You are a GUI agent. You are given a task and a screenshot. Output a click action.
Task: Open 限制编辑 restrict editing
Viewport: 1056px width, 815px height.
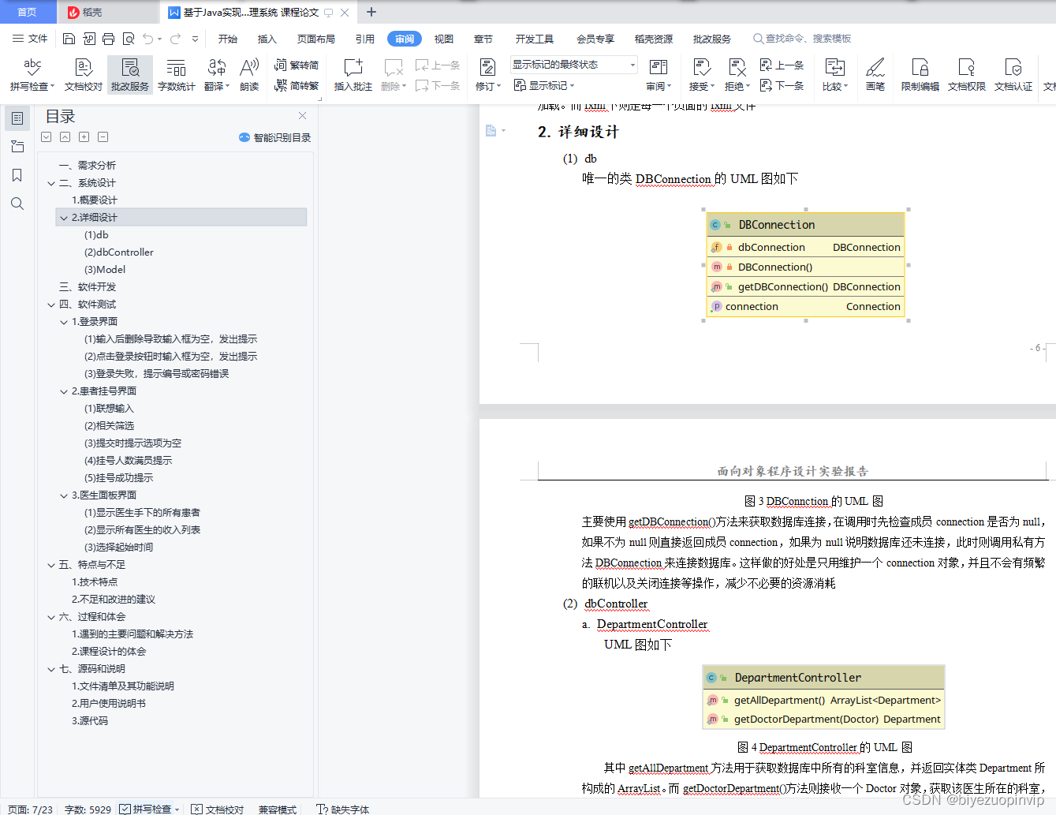(x=920, y=75)
